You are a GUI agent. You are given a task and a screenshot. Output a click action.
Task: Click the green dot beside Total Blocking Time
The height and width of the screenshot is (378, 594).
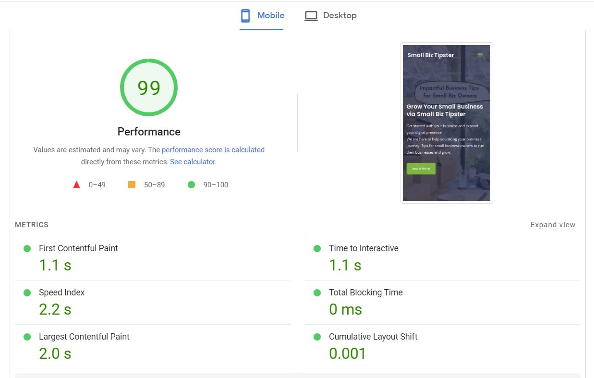(317, 293)
